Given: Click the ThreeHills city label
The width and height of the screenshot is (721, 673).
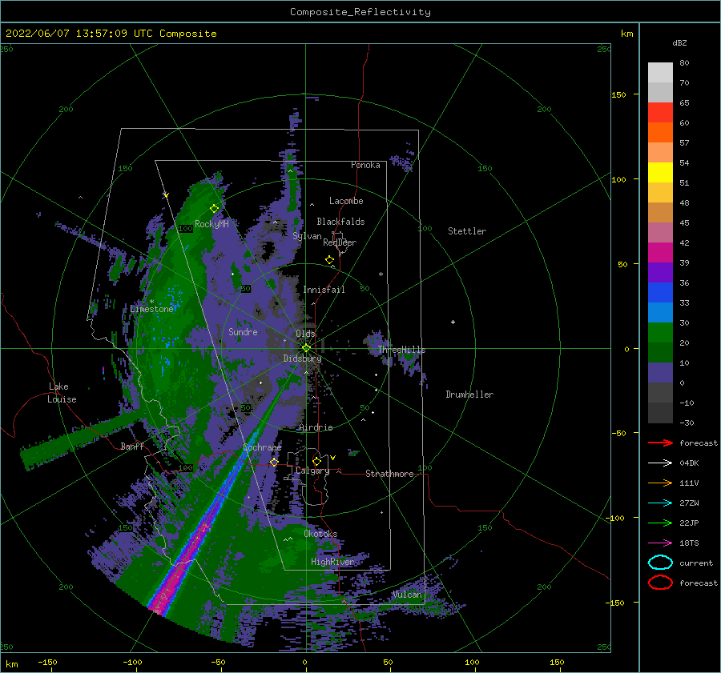Looking at the screenshot, I should [402, 350].
